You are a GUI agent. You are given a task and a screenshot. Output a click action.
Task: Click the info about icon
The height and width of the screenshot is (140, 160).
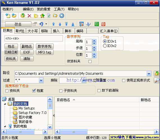pos(88,24)
